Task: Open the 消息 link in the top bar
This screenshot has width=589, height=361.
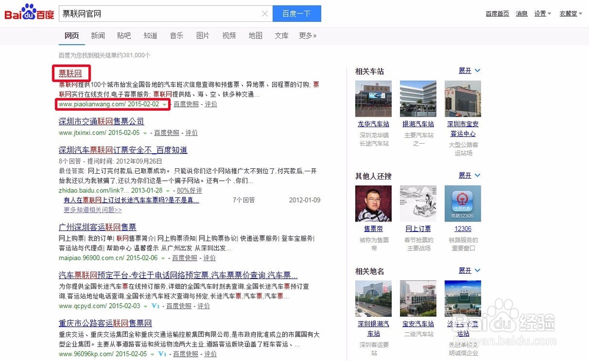Action: [521, 14]
